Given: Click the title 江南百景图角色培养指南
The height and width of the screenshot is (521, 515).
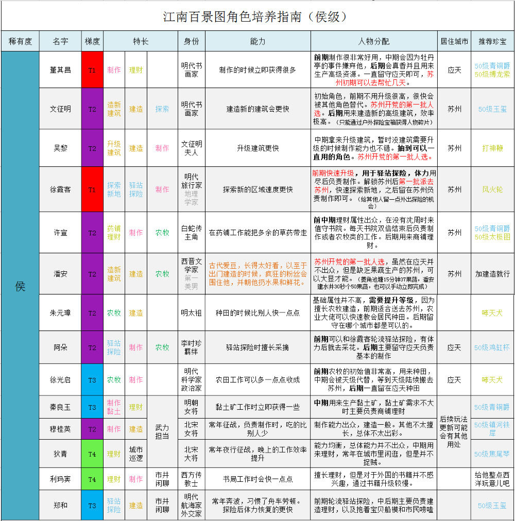Looking at the screenshot, I should [232, 16].
